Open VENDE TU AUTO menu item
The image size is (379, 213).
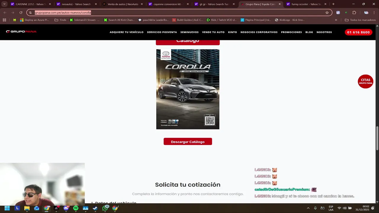coord(213,32)
